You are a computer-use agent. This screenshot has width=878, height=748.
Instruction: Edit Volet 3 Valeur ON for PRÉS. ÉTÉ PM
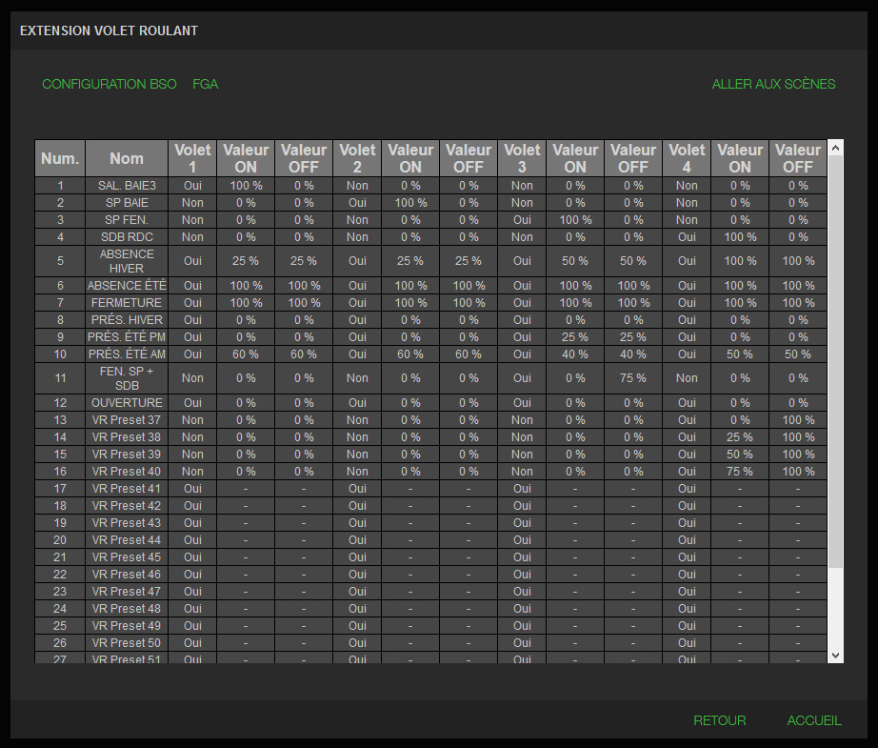click(575, 337)
